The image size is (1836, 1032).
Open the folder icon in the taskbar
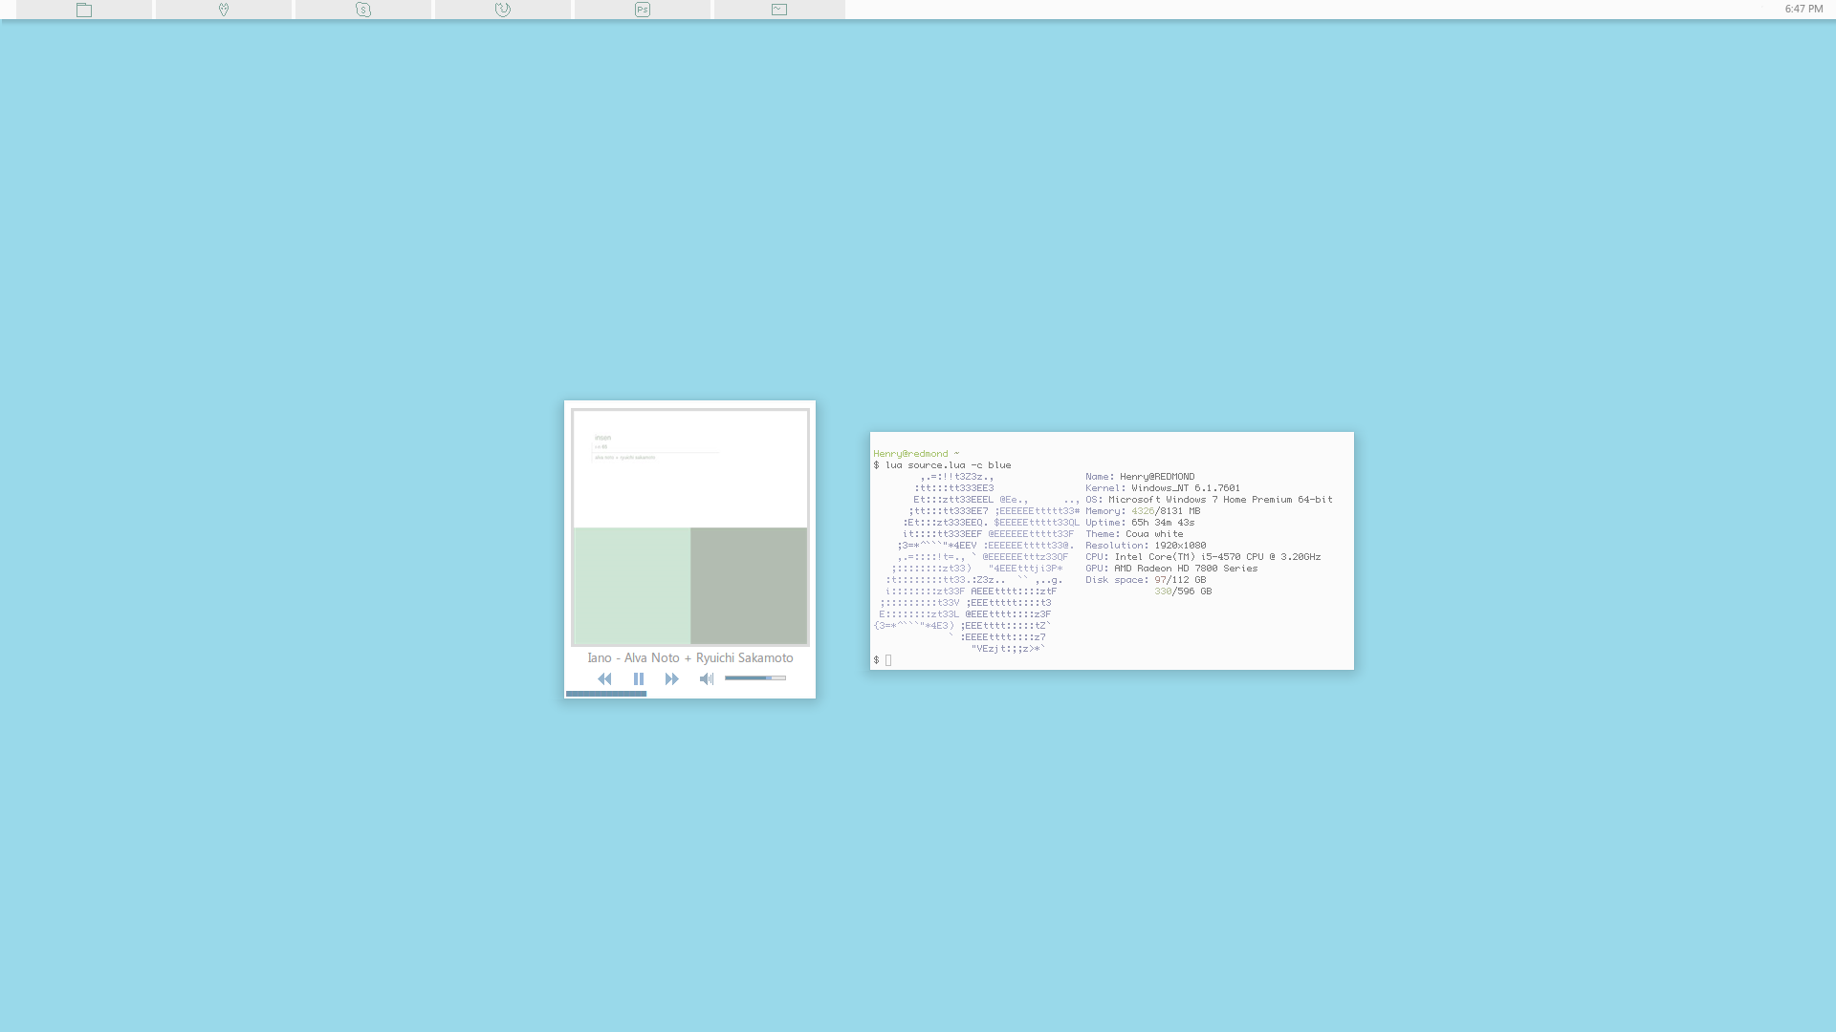pyautogui.click(x=84, y=10)
